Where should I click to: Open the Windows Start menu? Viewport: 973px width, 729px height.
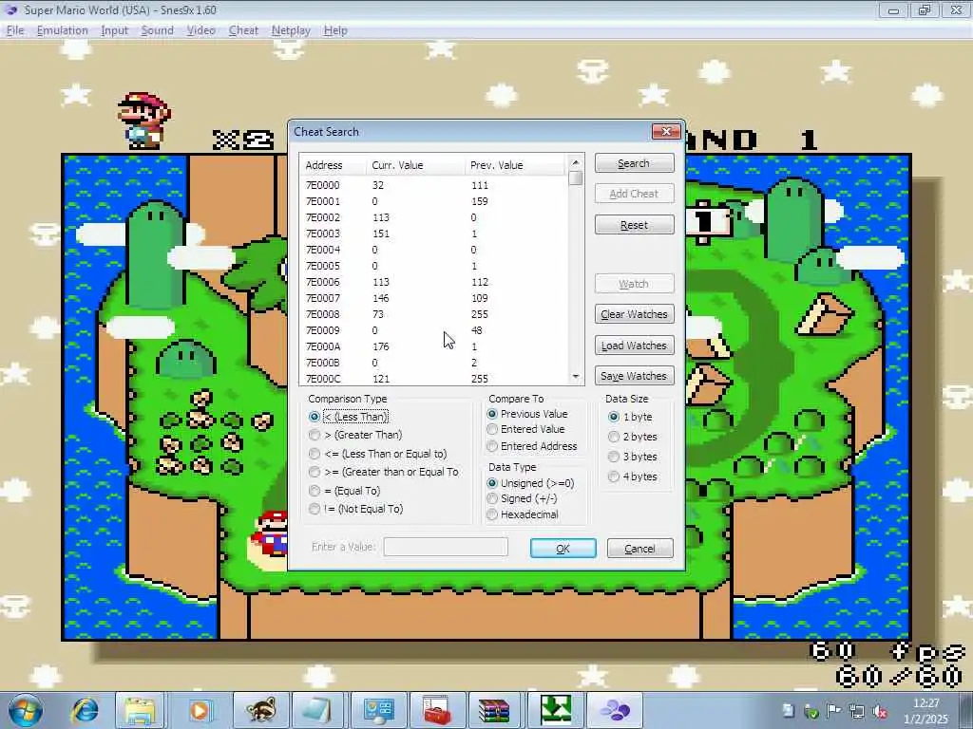point(26,710)
